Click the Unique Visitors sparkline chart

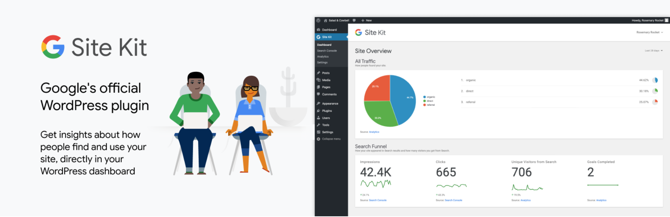527,187
